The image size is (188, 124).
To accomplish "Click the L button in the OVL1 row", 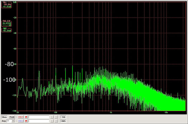I will point(52,117).
